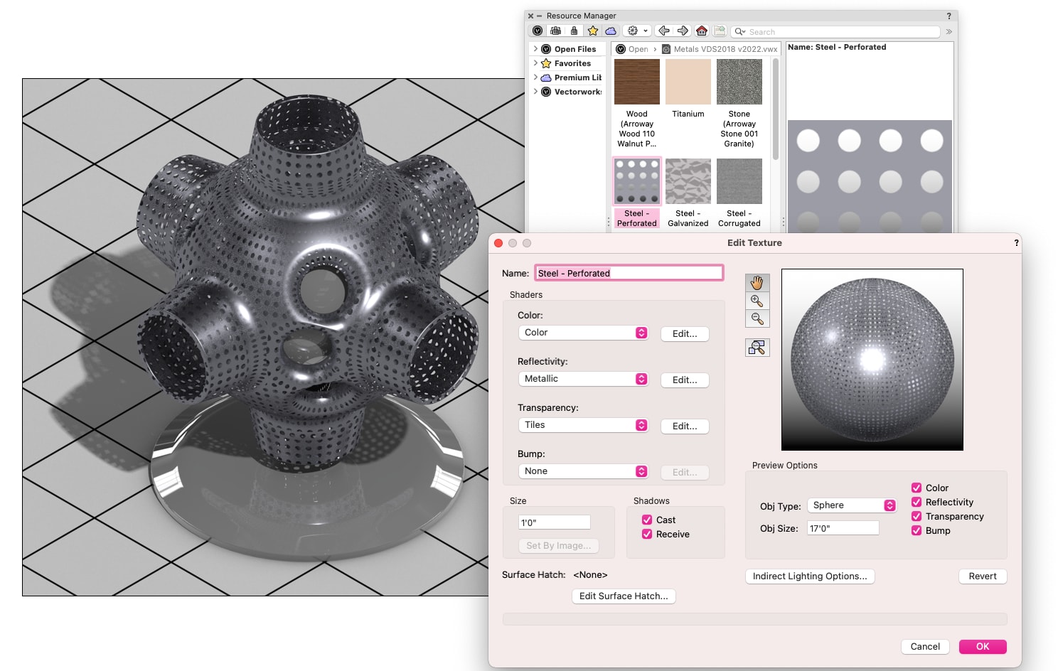
Task: Disable the Transparency preview option
Action: [x=917, y=516]
